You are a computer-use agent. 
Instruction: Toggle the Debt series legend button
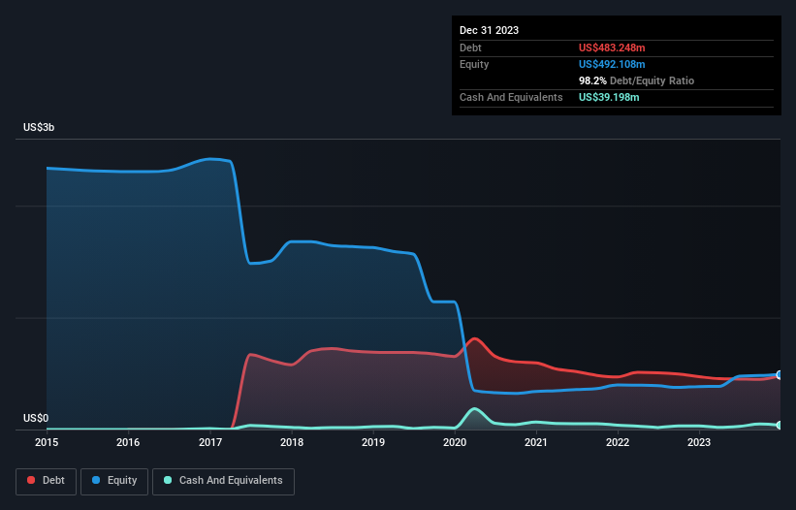click(46, 481)
